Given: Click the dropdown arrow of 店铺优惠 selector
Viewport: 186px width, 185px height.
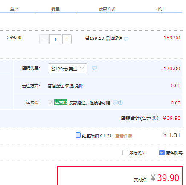Looking at the screenshot, I should click(82, 69).
